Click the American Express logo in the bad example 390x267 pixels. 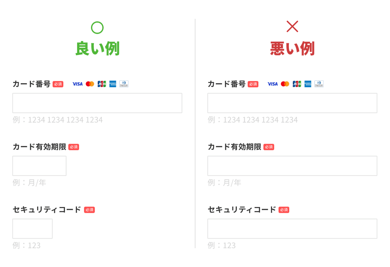(308, 84)
